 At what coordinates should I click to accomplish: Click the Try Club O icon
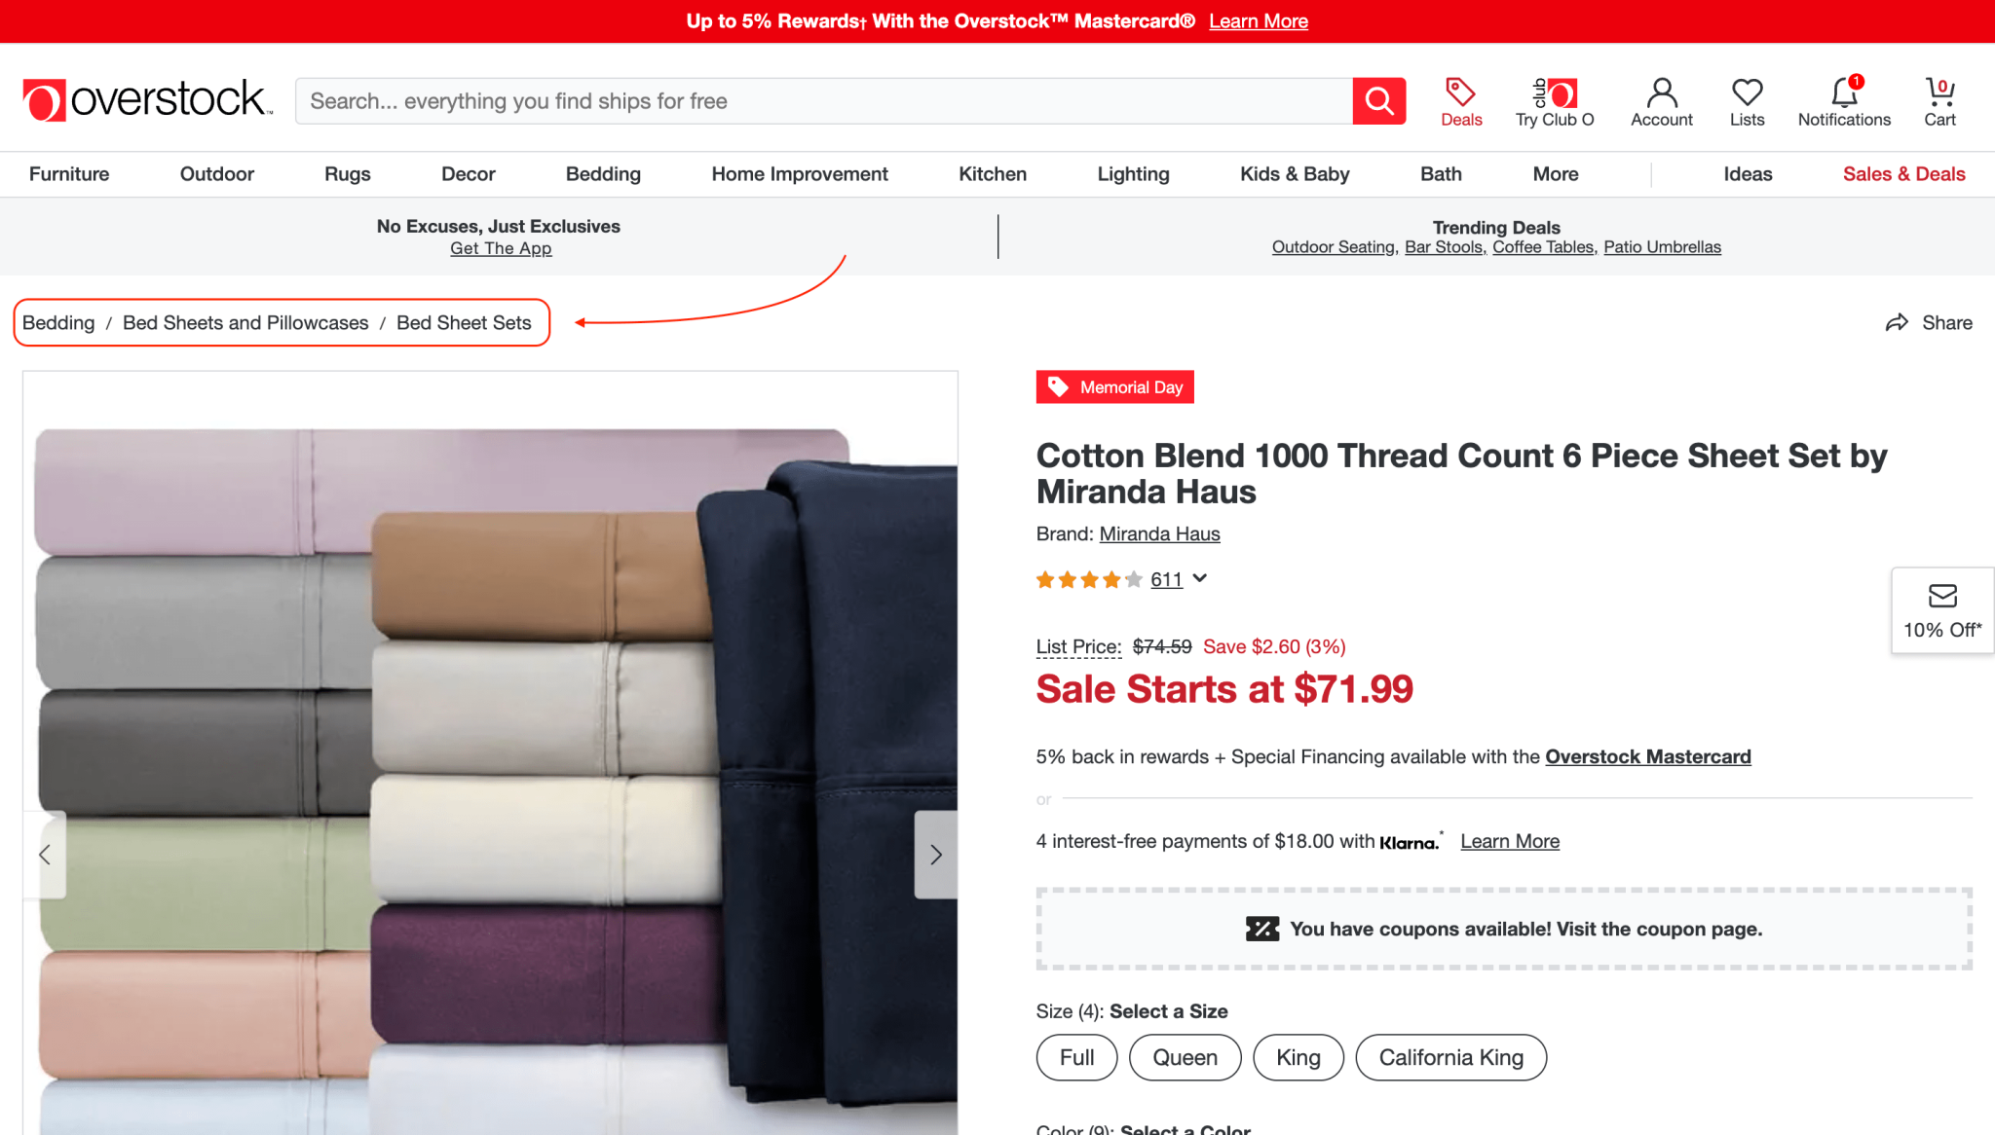[x=1554, y=93]
